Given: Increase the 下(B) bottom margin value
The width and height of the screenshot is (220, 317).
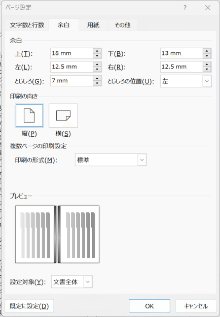Looking at the screenshot, I should click(x=207, y=51).
